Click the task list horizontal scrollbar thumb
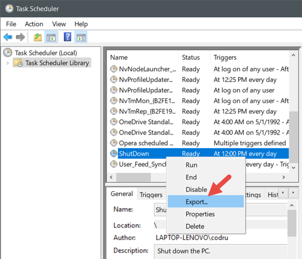This screenshot has width=302, height=259. pos(133,177)
